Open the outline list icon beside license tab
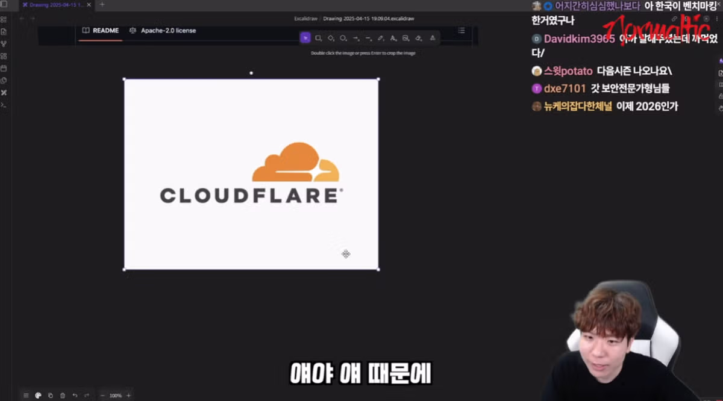 tap(462, 30)
